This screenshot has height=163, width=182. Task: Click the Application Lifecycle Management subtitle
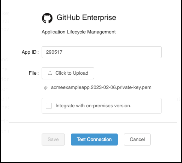79,32
